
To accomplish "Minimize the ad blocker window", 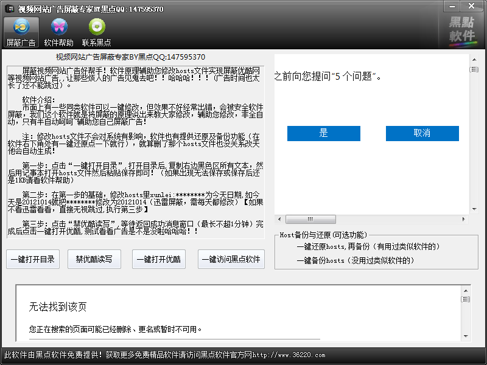I will (452, 6).
